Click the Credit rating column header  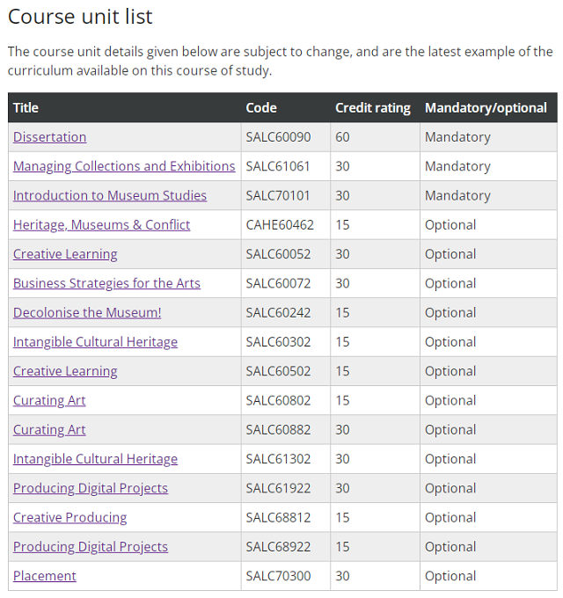[373, 107]
